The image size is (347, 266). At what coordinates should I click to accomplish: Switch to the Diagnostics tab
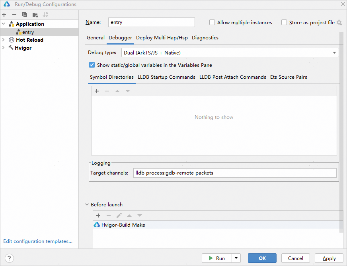click(x=205, y=38)
